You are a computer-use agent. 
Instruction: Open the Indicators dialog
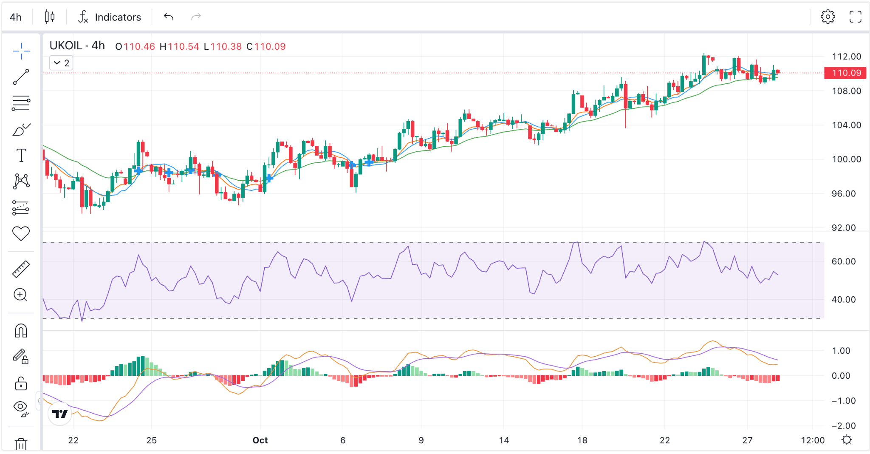click(110, 17)
